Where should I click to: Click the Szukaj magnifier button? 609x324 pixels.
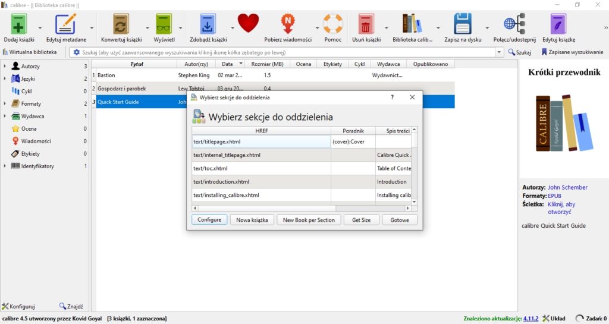click(519, 52)
